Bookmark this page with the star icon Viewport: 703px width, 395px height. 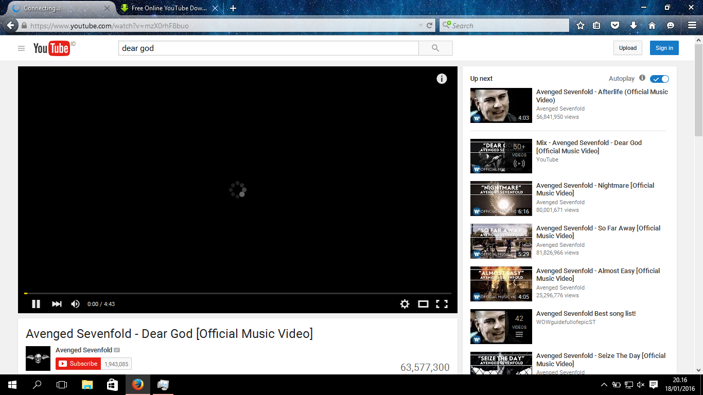(581, 26)
